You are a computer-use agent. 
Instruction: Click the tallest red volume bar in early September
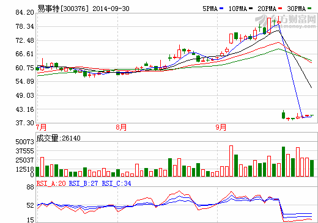(x=231, y=161)
